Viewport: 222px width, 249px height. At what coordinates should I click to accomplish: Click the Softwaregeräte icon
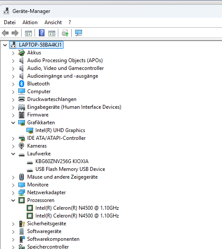pyautogui.click(x=22, y=231)
